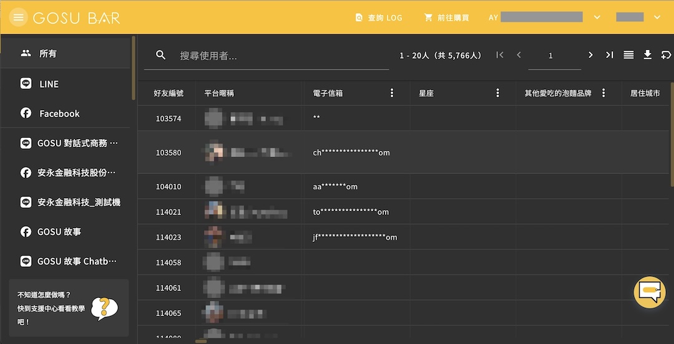
Task: Select Facebook platform filter
Action: (66, 113)
